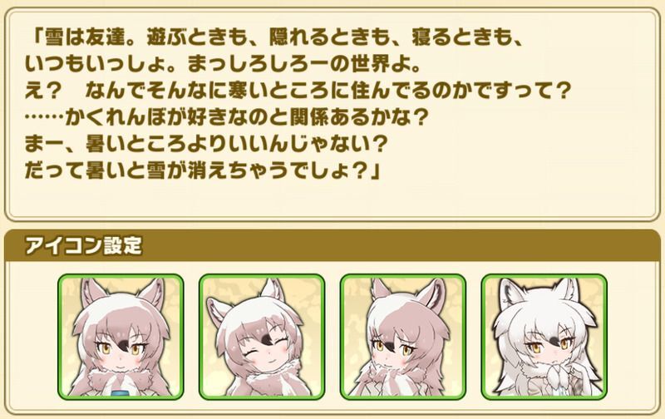Select the icon with the head tilted left

(x=262, y=338)
